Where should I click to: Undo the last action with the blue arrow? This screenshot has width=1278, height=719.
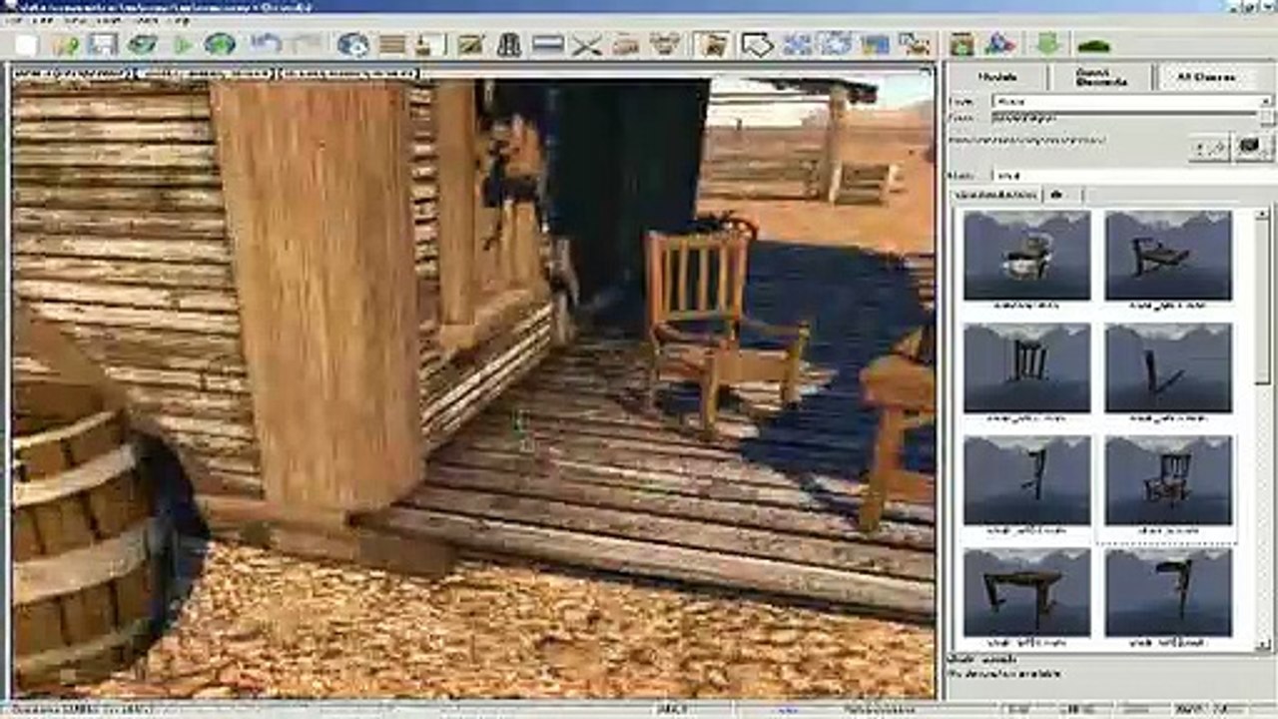tap(266, 45)
